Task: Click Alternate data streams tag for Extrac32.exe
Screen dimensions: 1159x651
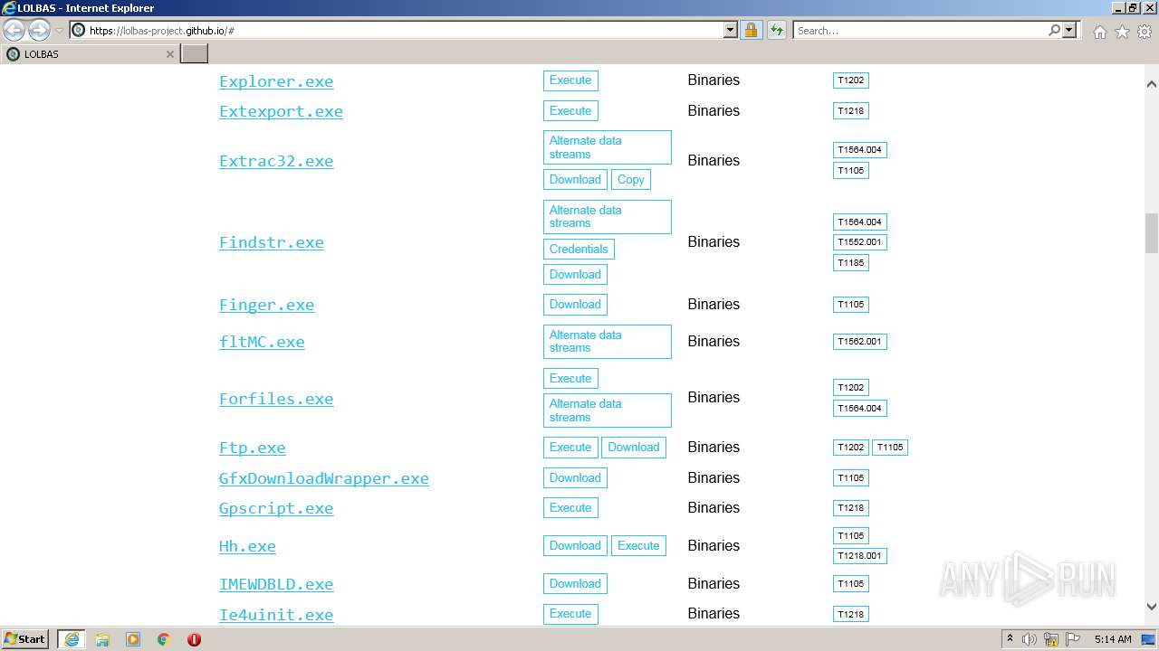Action: click(x=608, y=147)
